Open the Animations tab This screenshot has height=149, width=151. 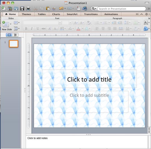click(x=111, y=14)
